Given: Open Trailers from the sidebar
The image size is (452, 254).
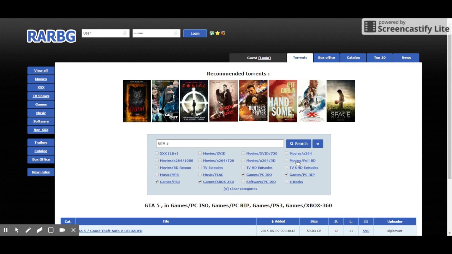Looking at the screenshot, I should pyautogui.click(x=41, y=143).
